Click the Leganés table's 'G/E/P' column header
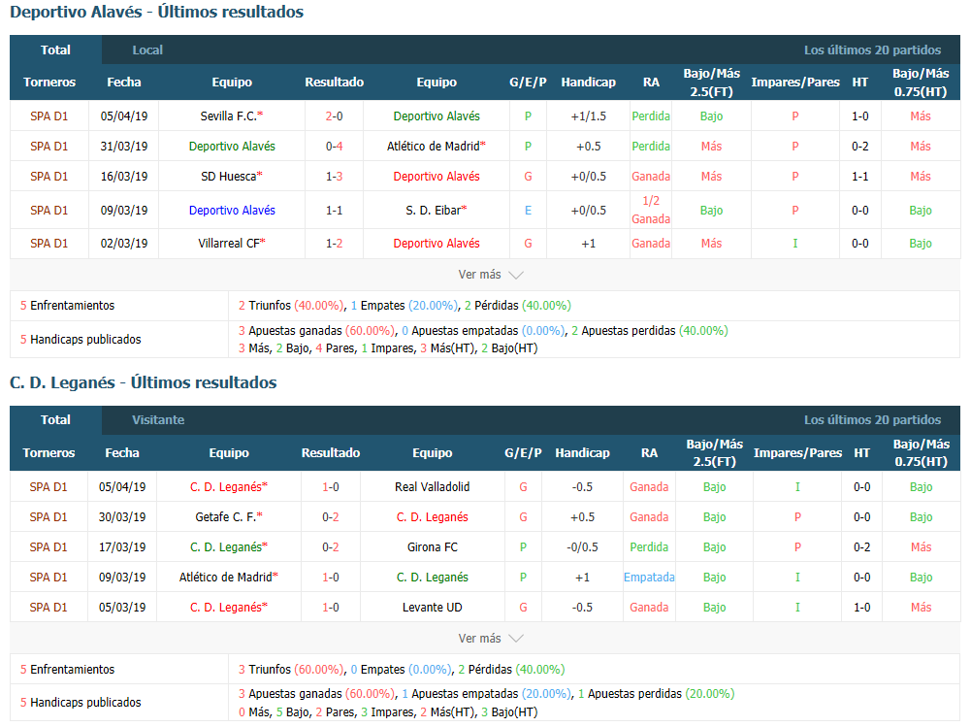The image size is (971, 727). [x=523, y=453]
